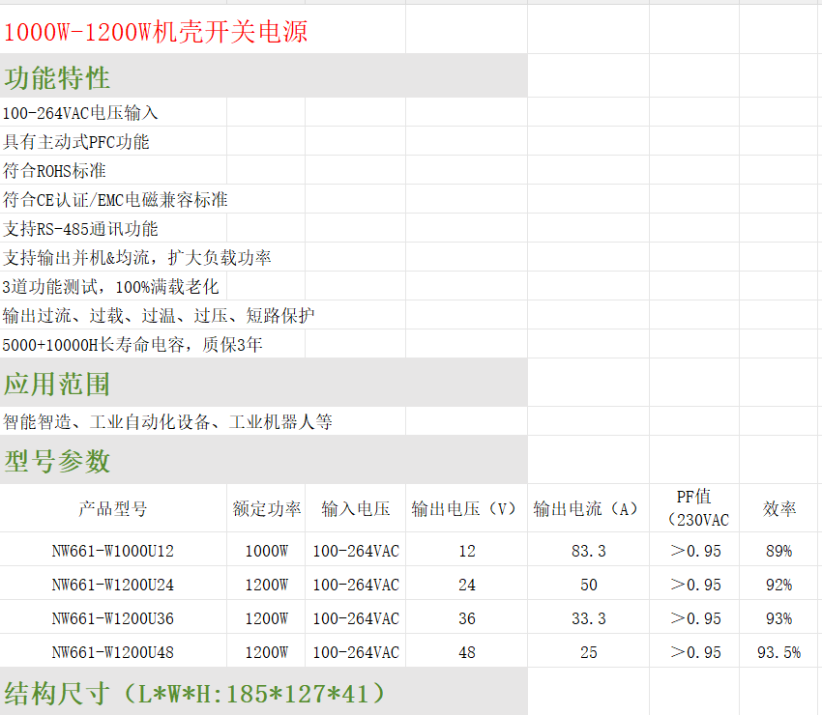Screen dimensions: 822x715
Task: Select the cell '5000+10000H长寿命电容，质保3年'
Action: 132,345
